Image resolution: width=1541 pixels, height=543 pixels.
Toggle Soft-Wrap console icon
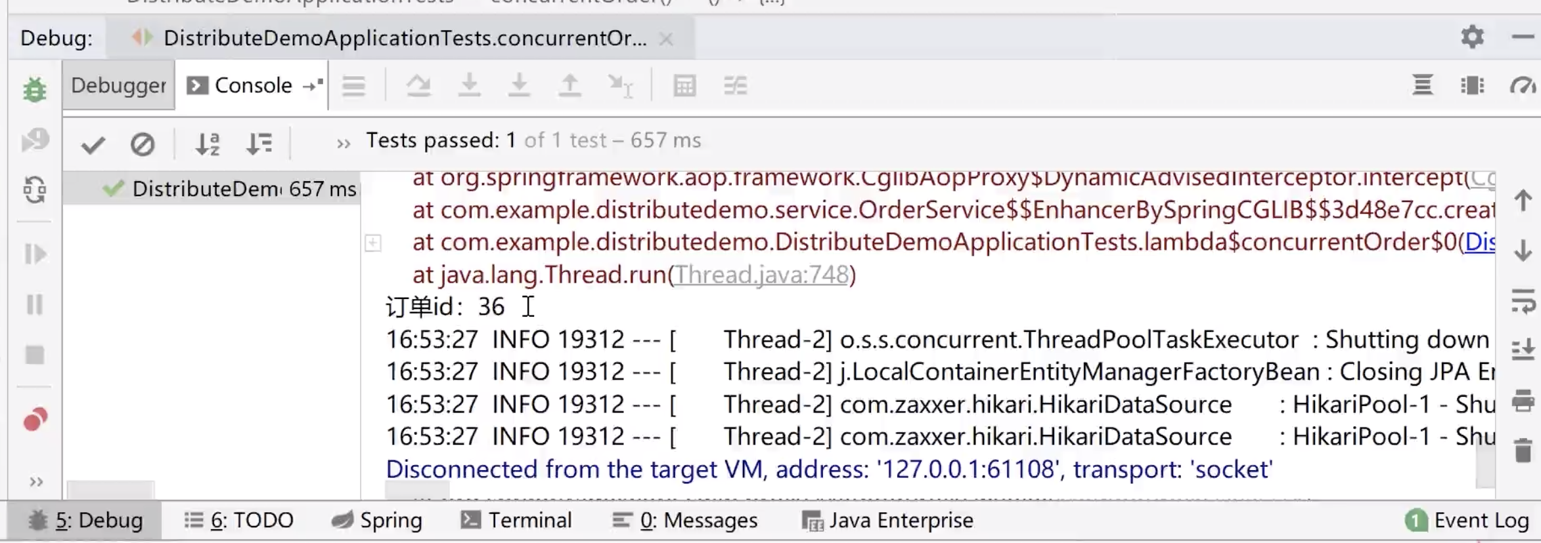coord(1523,301)
